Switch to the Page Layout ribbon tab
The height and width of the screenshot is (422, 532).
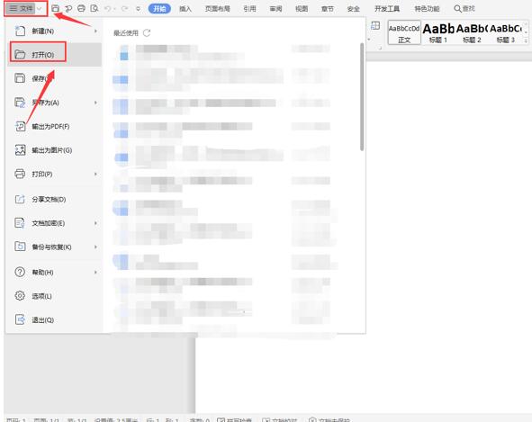(218, 9)
